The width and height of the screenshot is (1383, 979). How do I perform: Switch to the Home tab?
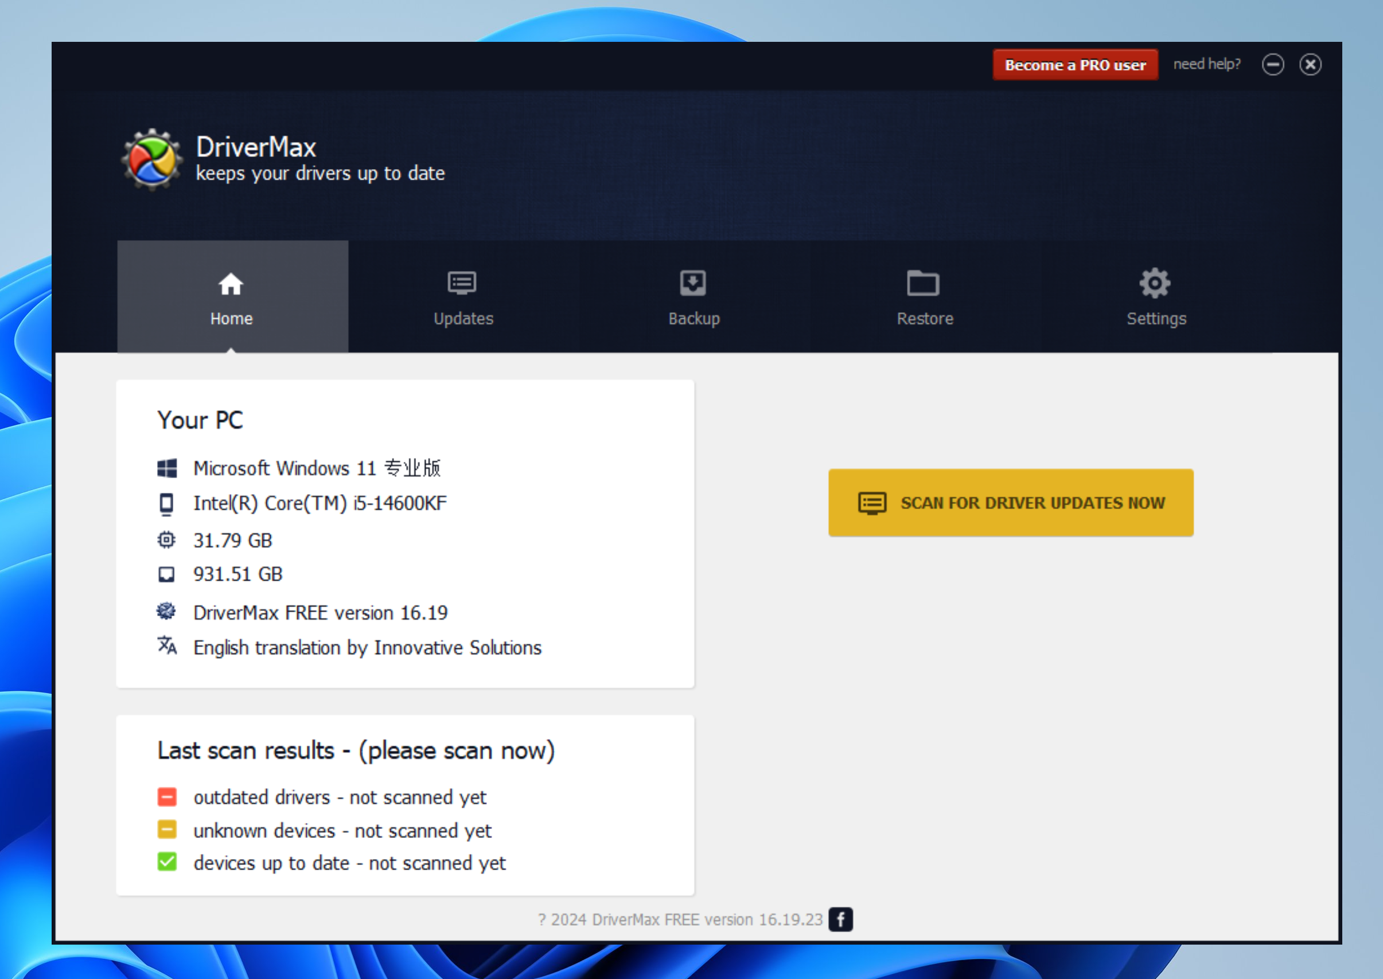click(x=233, y=296)
